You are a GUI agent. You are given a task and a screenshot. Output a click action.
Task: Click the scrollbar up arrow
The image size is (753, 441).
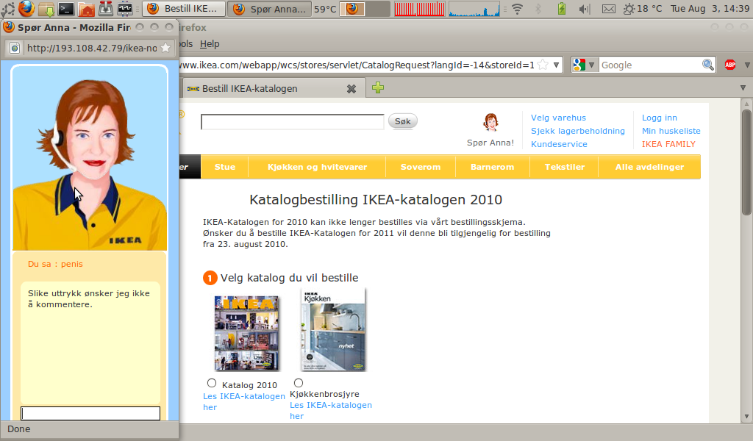(x=746, y=104)
